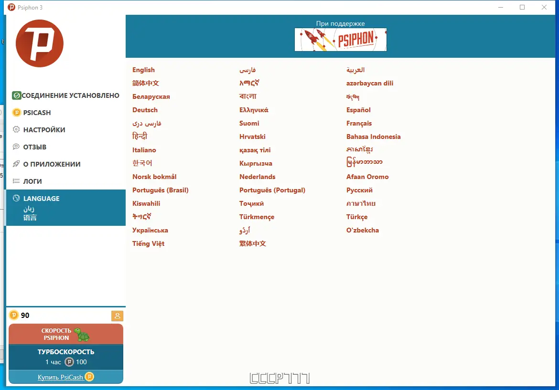
Task: Select Norsk bokmål language
Action: (x=154, y=177)
